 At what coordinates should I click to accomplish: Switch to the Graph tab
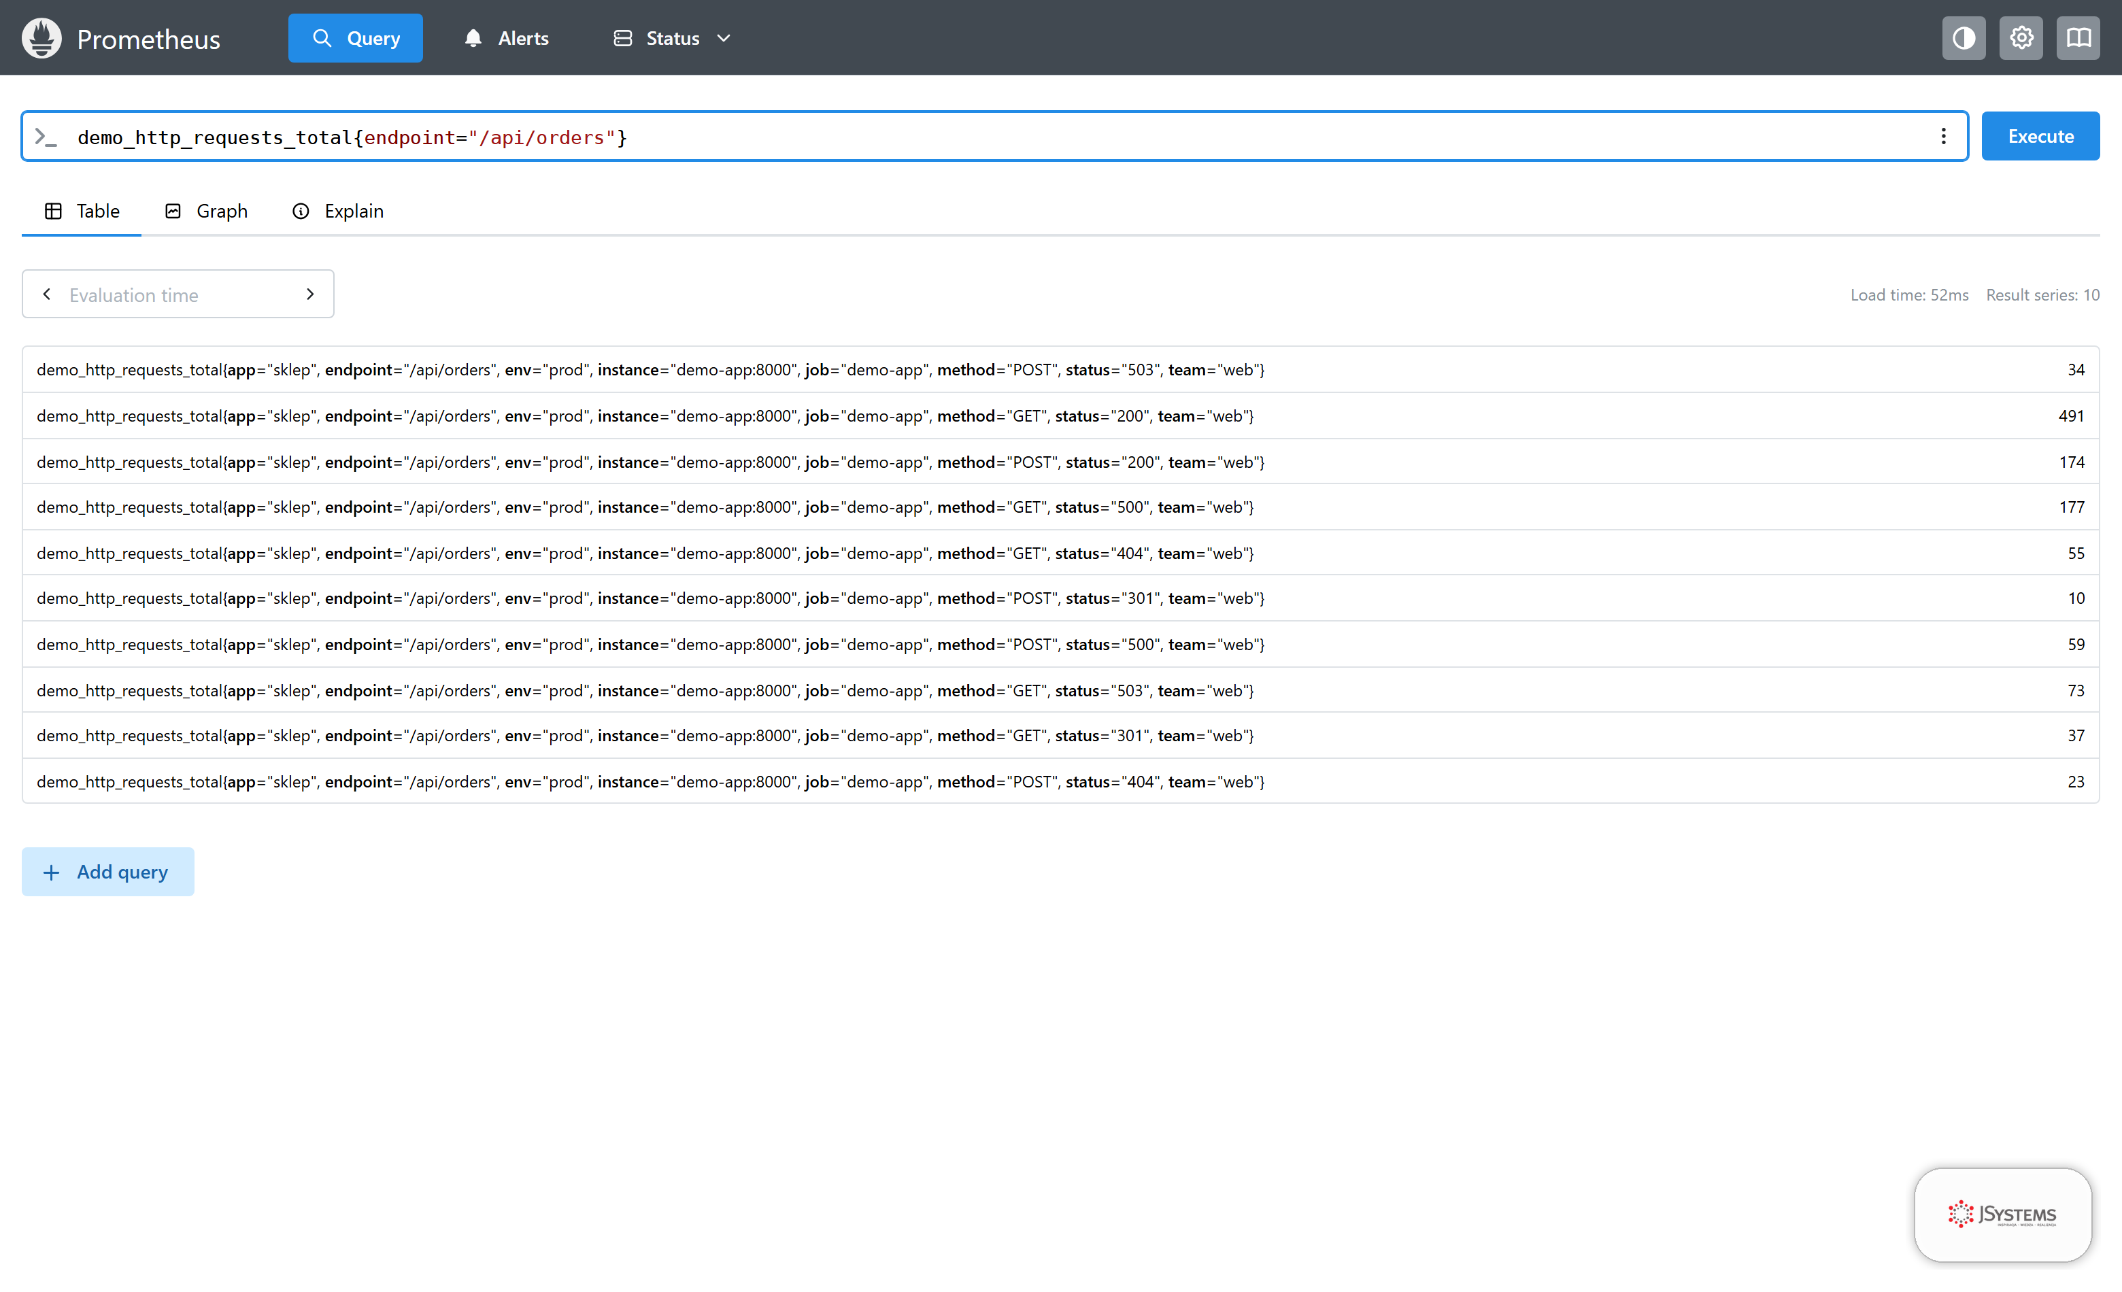[x=206, y=211]
